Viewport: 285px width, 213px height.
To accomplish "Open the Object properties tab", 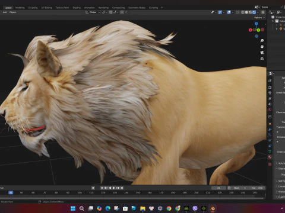I will pos(270,124).
